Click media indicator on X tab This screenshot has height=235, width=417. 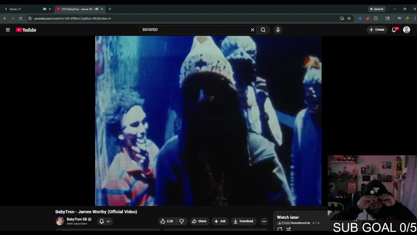tap(45, 9)
